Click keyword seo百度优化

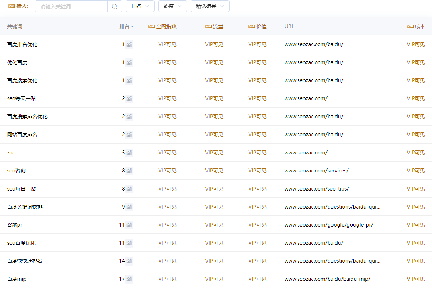point(21,243)
